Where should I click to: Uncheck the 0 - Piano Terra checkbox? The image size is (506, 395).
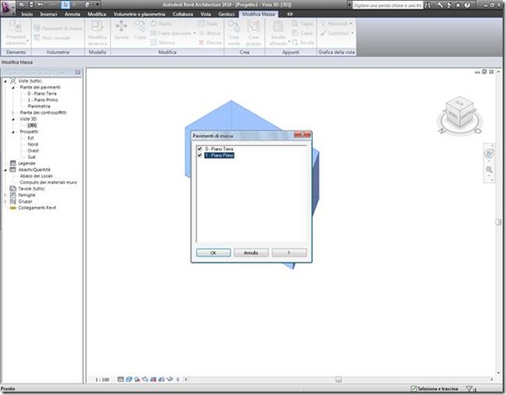(200, 149)
